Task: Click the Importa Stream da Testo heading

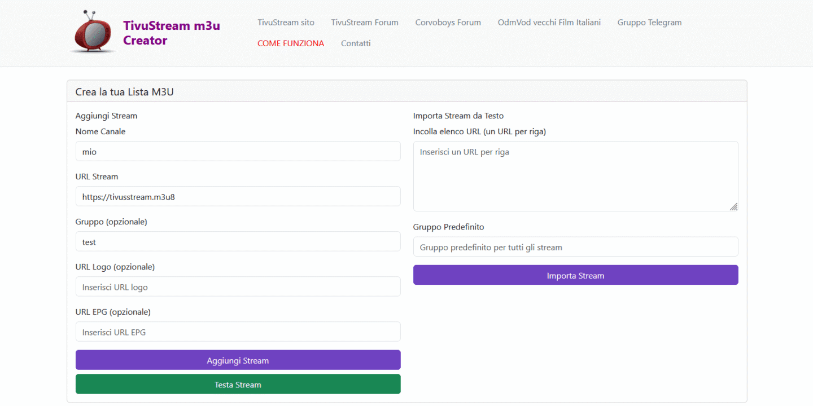Action: point(458,116)
